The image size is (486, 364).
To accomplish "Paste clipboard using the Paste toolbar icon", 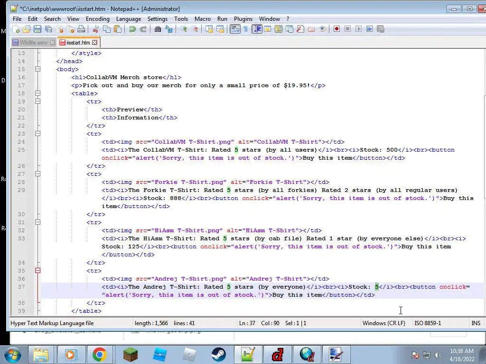I will tap(118, 29).
